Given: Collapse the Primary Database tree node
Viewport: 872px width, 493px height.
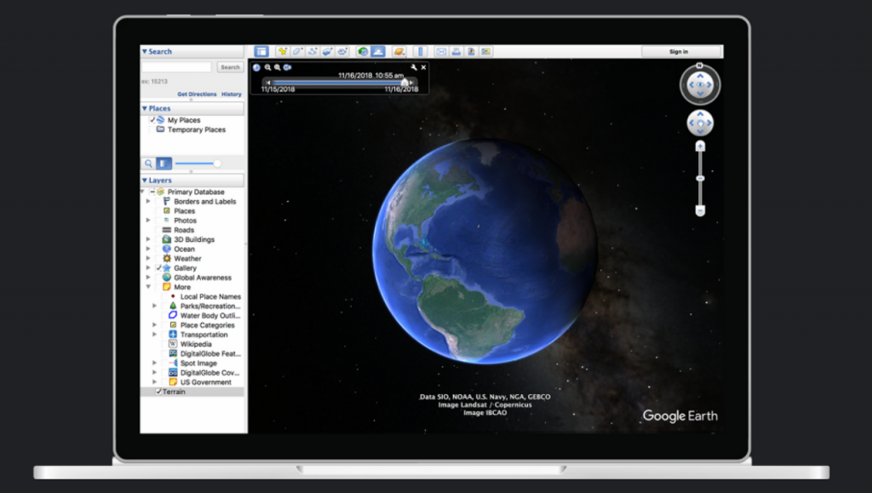Looking at the screenshot, I should pos(143,192).
